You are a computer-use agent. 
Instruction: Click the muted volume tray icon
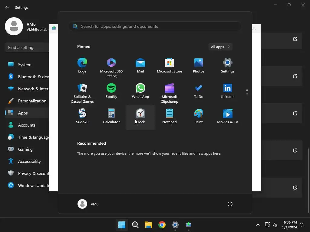click(275, 225)
